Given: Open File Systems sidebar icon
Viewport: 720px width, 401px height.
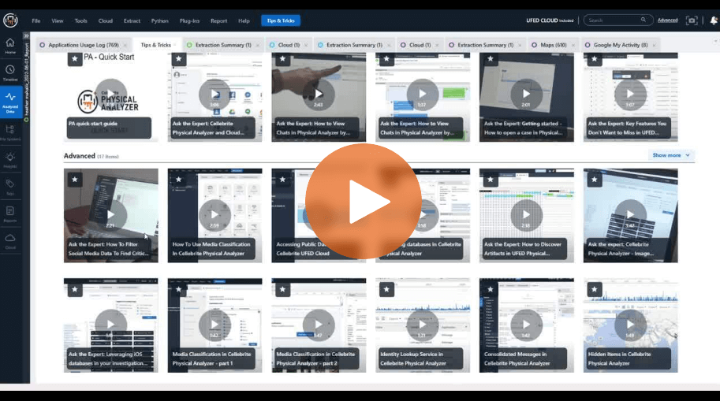Looking at the screenshot, I should click(10, 132).
